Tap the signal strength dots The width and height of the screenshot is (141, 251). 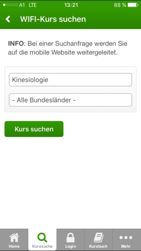click(10, 5)
